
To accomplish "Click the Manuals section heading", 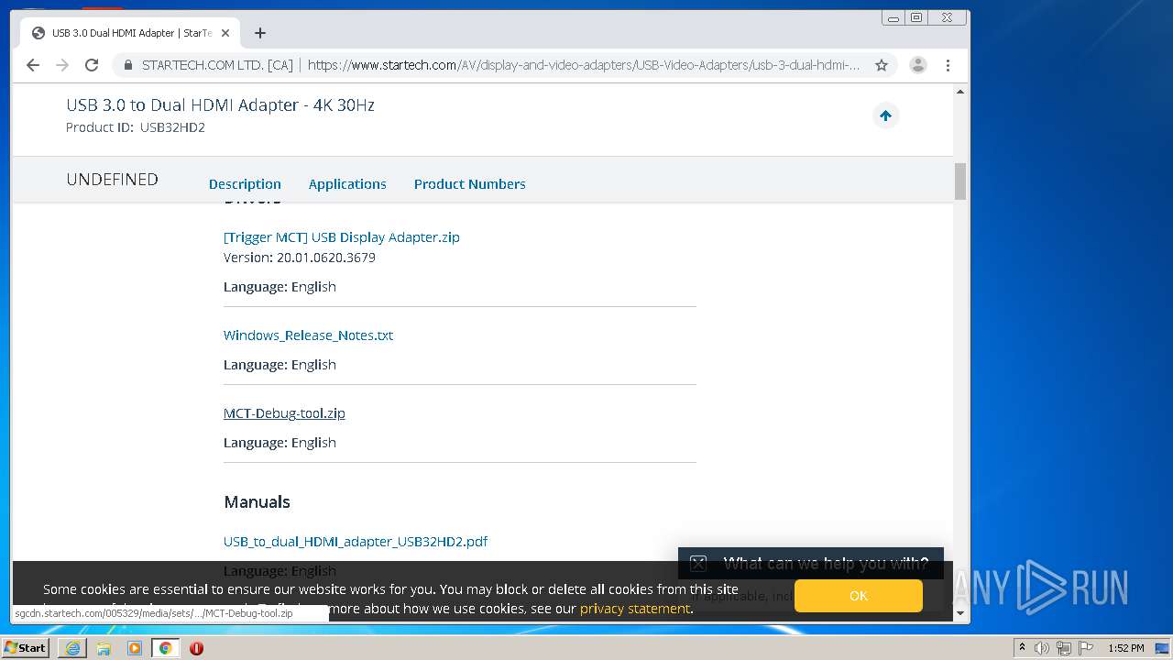I will [x=257, y=501].
